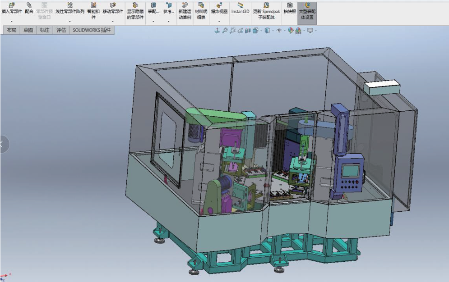Select the 配合 (Mate) paperclip tool
Screen dimensions: 449x282
29,5
